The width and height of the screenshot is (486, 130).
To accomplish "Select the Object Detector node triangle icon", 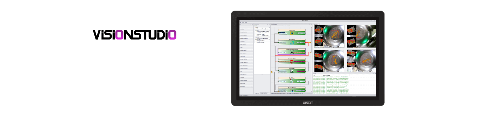I will 292,52.
